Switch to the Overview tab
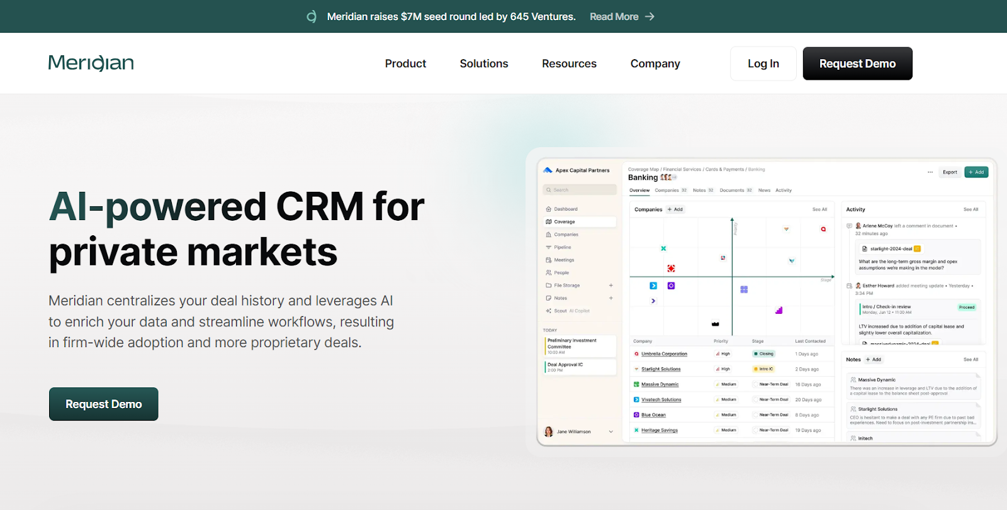Screen dimensions: 1007x510 coord(639,191)
